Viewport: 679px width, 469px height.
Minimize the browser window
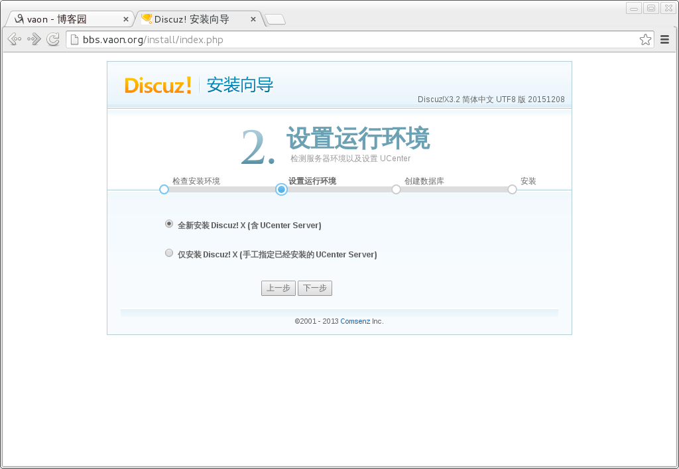634,8
